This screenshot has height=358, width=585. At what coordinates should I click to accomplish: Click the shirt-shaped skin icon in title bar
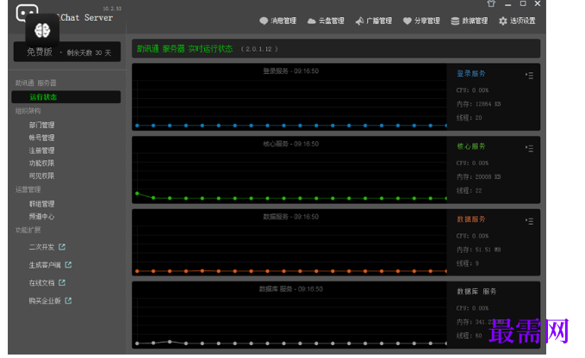coord(491,3)
